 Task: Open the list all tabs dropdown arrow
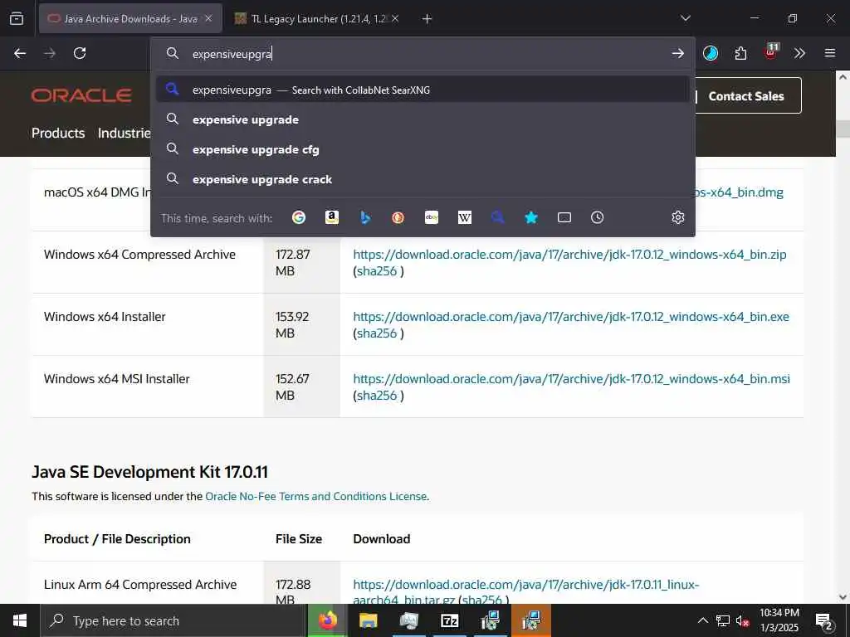point(685,18)
